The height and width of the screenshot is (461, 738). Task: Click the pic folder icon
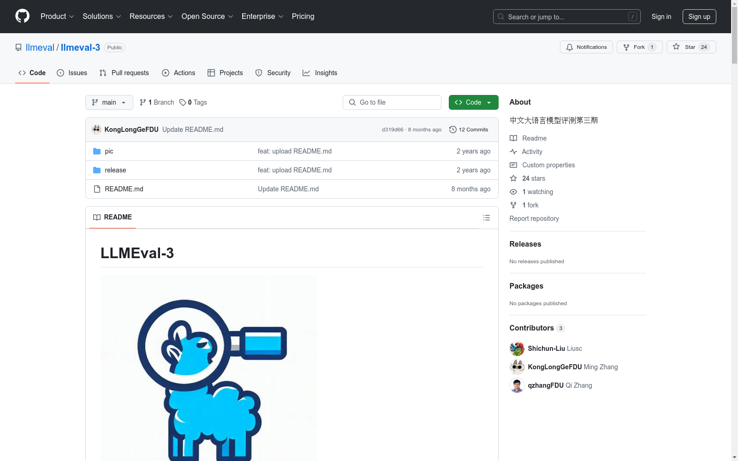[x=97, y=151]
